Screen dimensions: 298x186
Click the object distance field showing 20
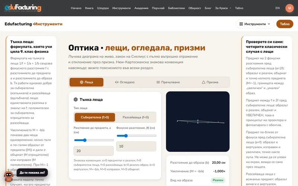(93, 151)
